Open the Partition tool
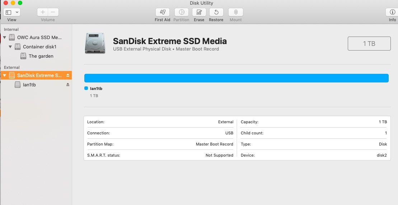Screen dimensions: 398x205 point(181,12)
